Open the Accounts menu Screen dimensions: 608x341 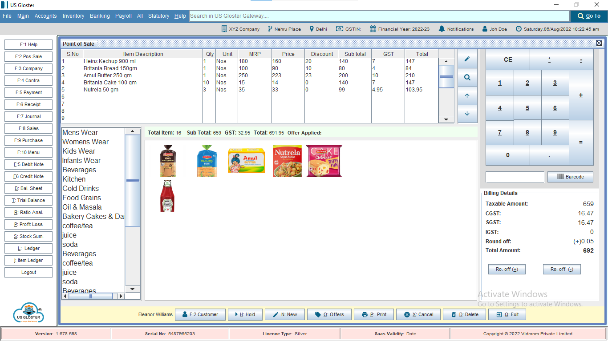pyautogui.click(x=46, y=16)
